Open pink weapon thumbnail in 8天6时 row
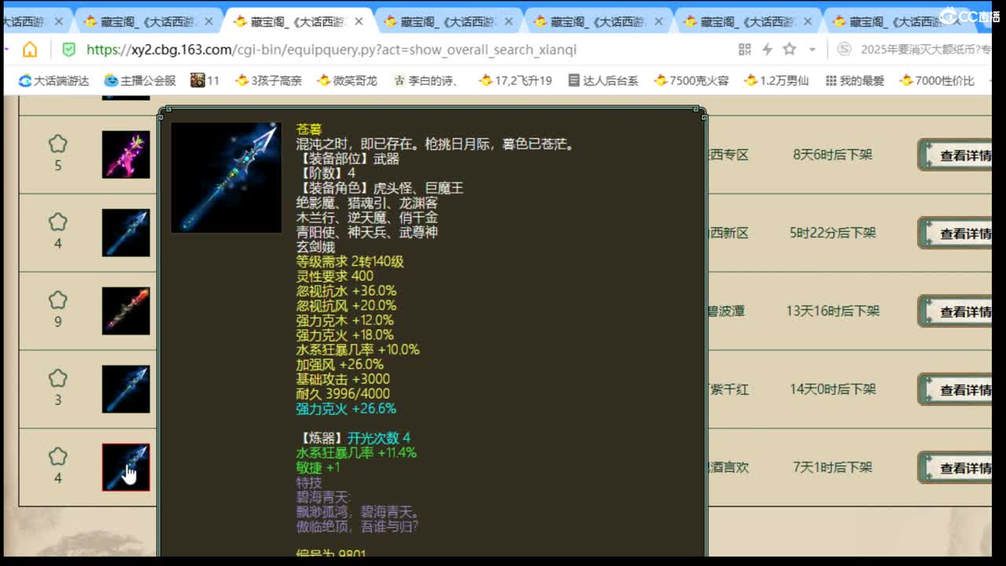 pos(126,155)
